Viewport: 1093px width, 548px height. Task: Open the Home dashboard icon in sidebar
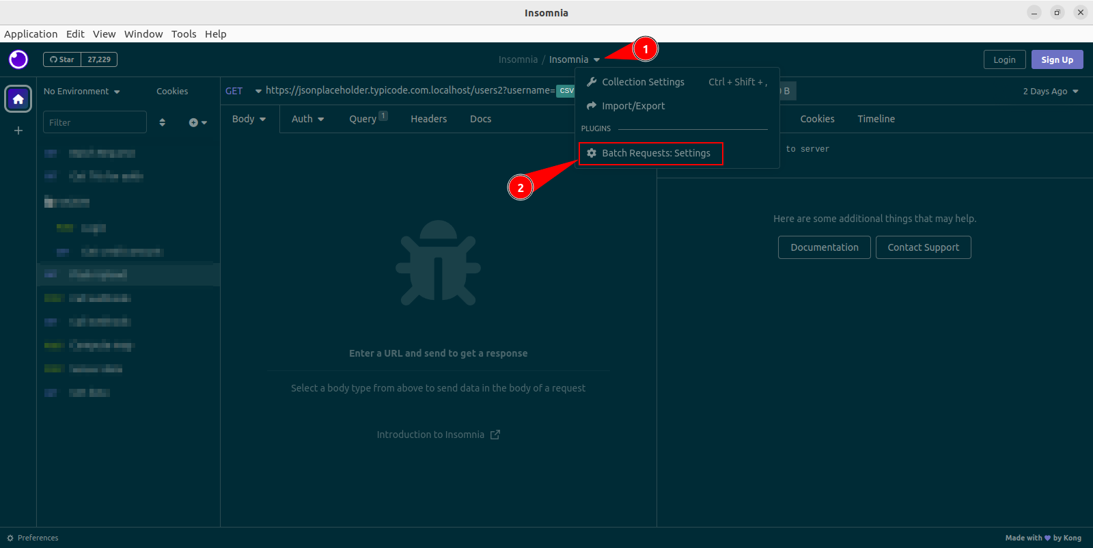tap(18, 99)
